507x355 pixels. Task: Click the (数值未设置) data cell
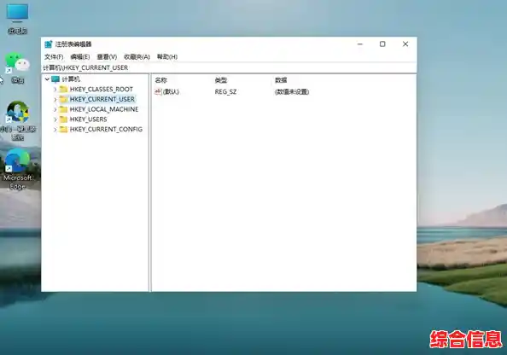click(x=292, y=92)
